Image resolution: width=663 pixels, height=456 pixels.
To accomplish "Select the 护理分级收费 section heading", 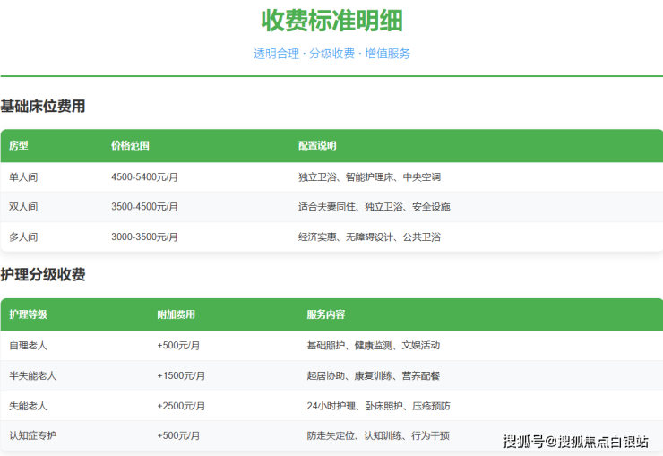I will [x=43, y=275].
